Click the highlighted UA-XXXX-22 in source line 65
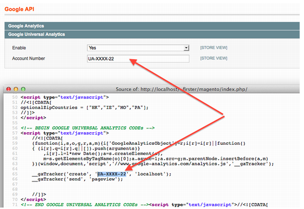This screenshot has width=304, height=209. [112, 174]
